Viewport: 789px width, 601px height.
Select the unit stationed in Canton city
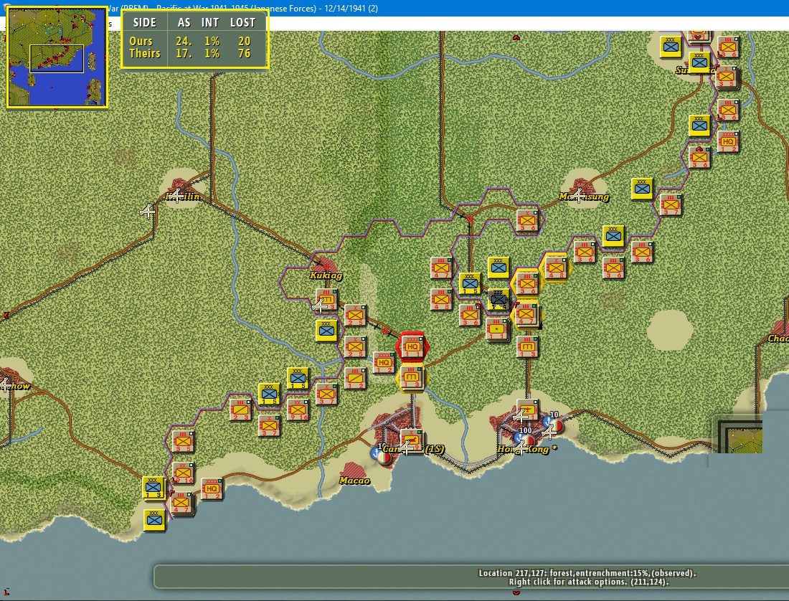tap(411, 439)
